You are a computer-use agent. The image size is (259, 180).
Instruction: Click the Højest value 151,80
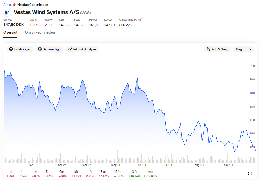(94, 25)
